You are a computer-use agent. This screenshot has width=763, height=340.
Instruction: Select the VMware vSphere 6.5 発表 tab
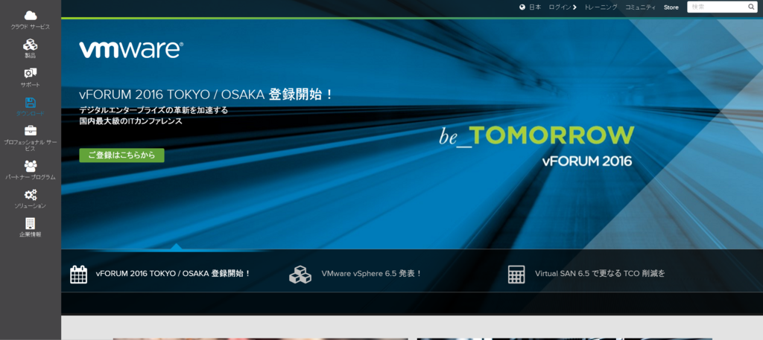coord(372,274)
